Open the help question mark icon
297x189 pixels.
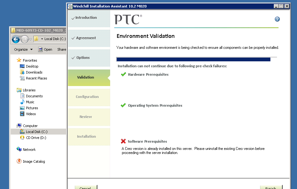coord(277,19)
